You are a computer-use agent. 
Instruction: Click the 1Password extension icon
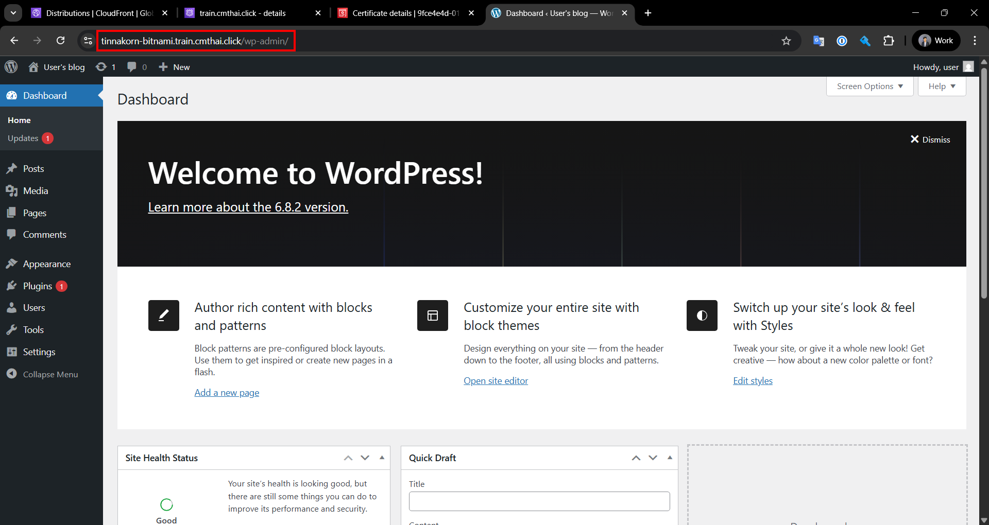(842, 41)
